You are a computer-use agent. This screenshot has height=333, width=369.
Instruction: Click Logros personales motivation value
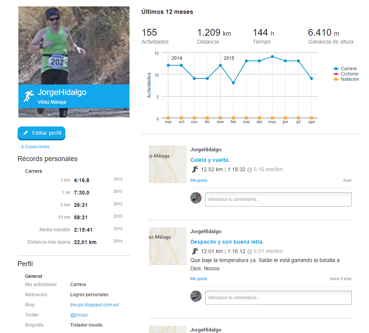point(89,295)
